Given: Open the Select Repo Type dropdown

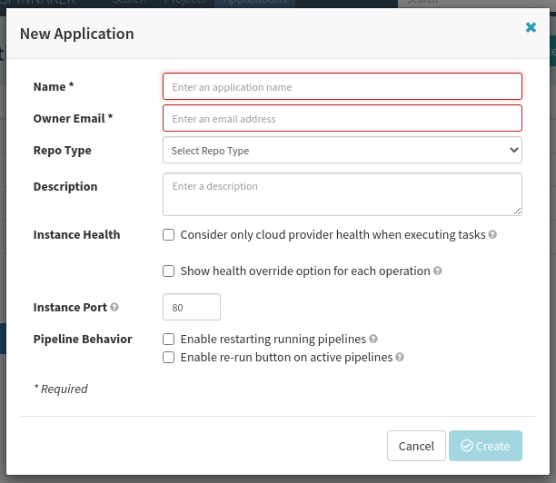Looking at the screenshot, I should 342,150.
